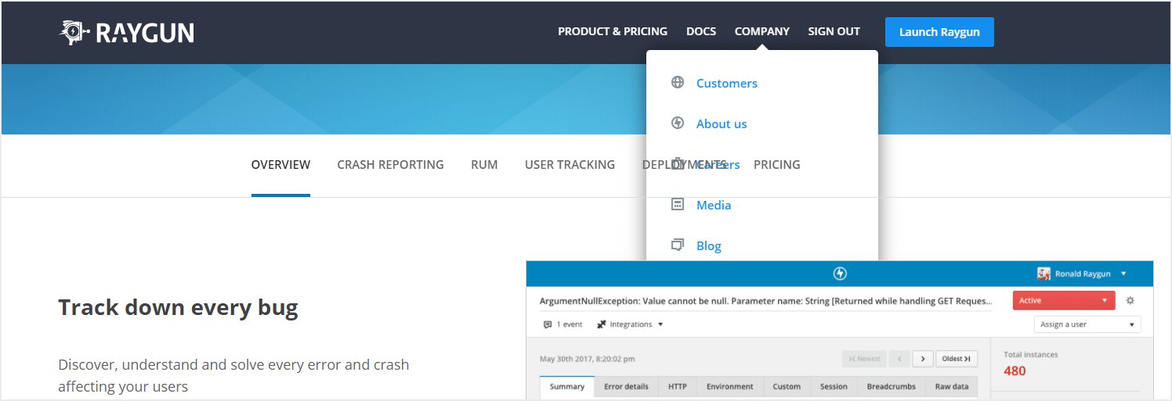
Task: Open the Product & Pricing menu
Action: pyautogui.click(x=612, y=32)
